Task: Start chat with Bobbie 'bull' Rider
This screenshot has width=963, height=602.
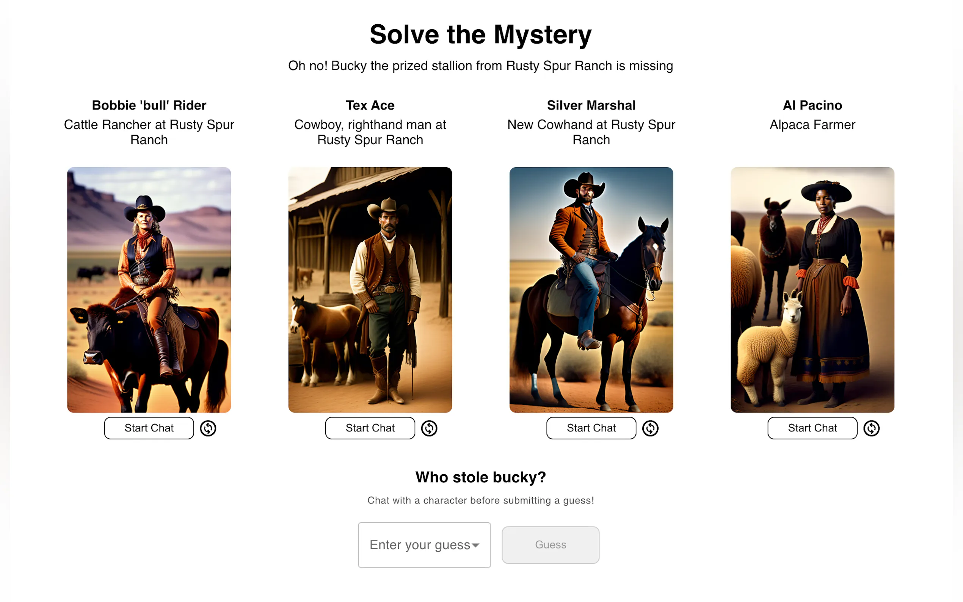Action: 149,428
